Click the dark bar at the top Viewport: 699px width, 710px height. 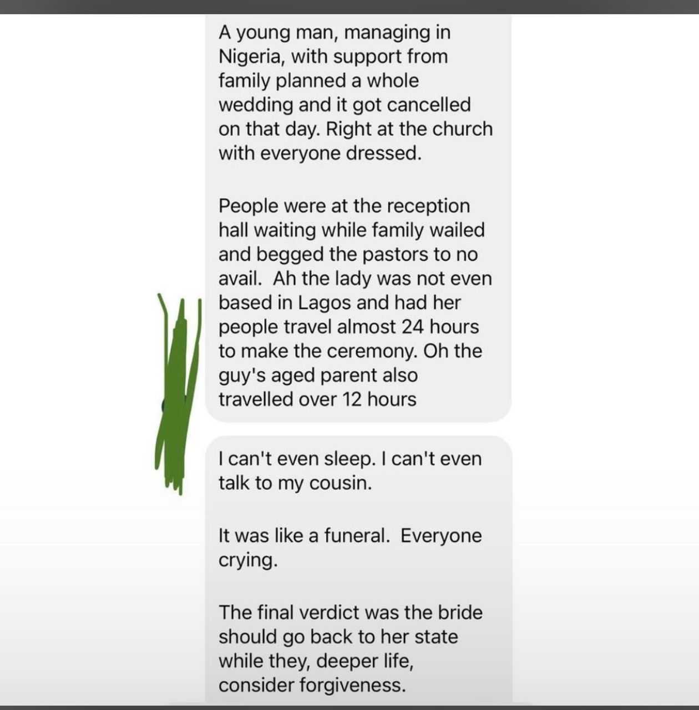point(349,7)
